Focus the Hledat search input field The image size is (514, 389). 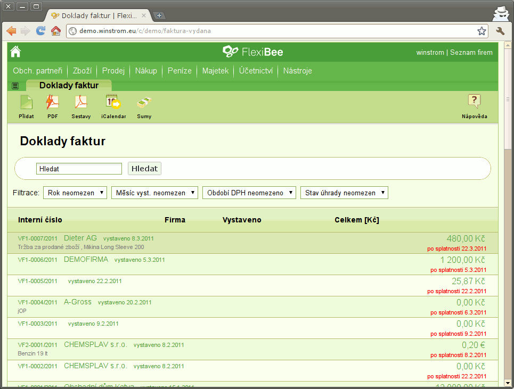coord(79,169)
